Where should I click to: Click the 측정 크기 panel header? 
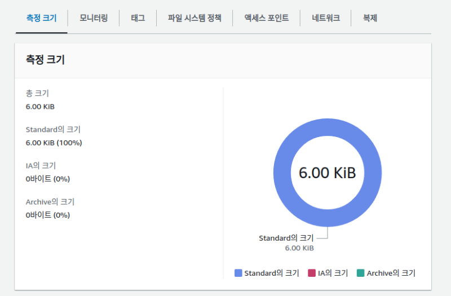[x=45, y=60]
